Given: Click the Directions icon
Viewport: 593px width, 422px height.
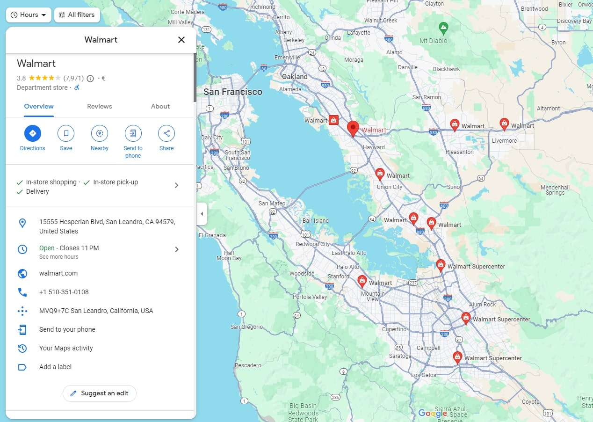Looking at the screenshot, I should click(32, 133).
